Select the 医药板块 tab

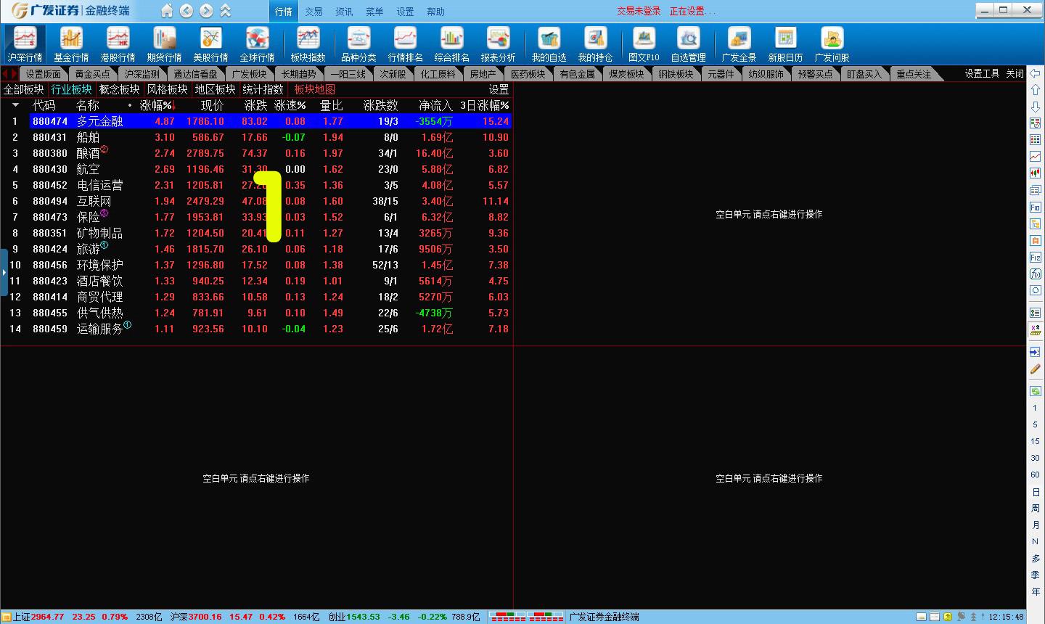pos(528,74)
